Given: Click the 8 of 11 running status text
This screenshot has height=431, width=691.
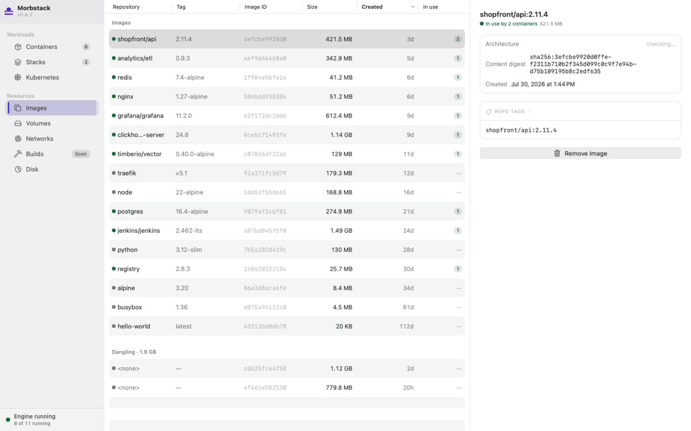Looking at the screenshot, I should (x=32, y=424).
